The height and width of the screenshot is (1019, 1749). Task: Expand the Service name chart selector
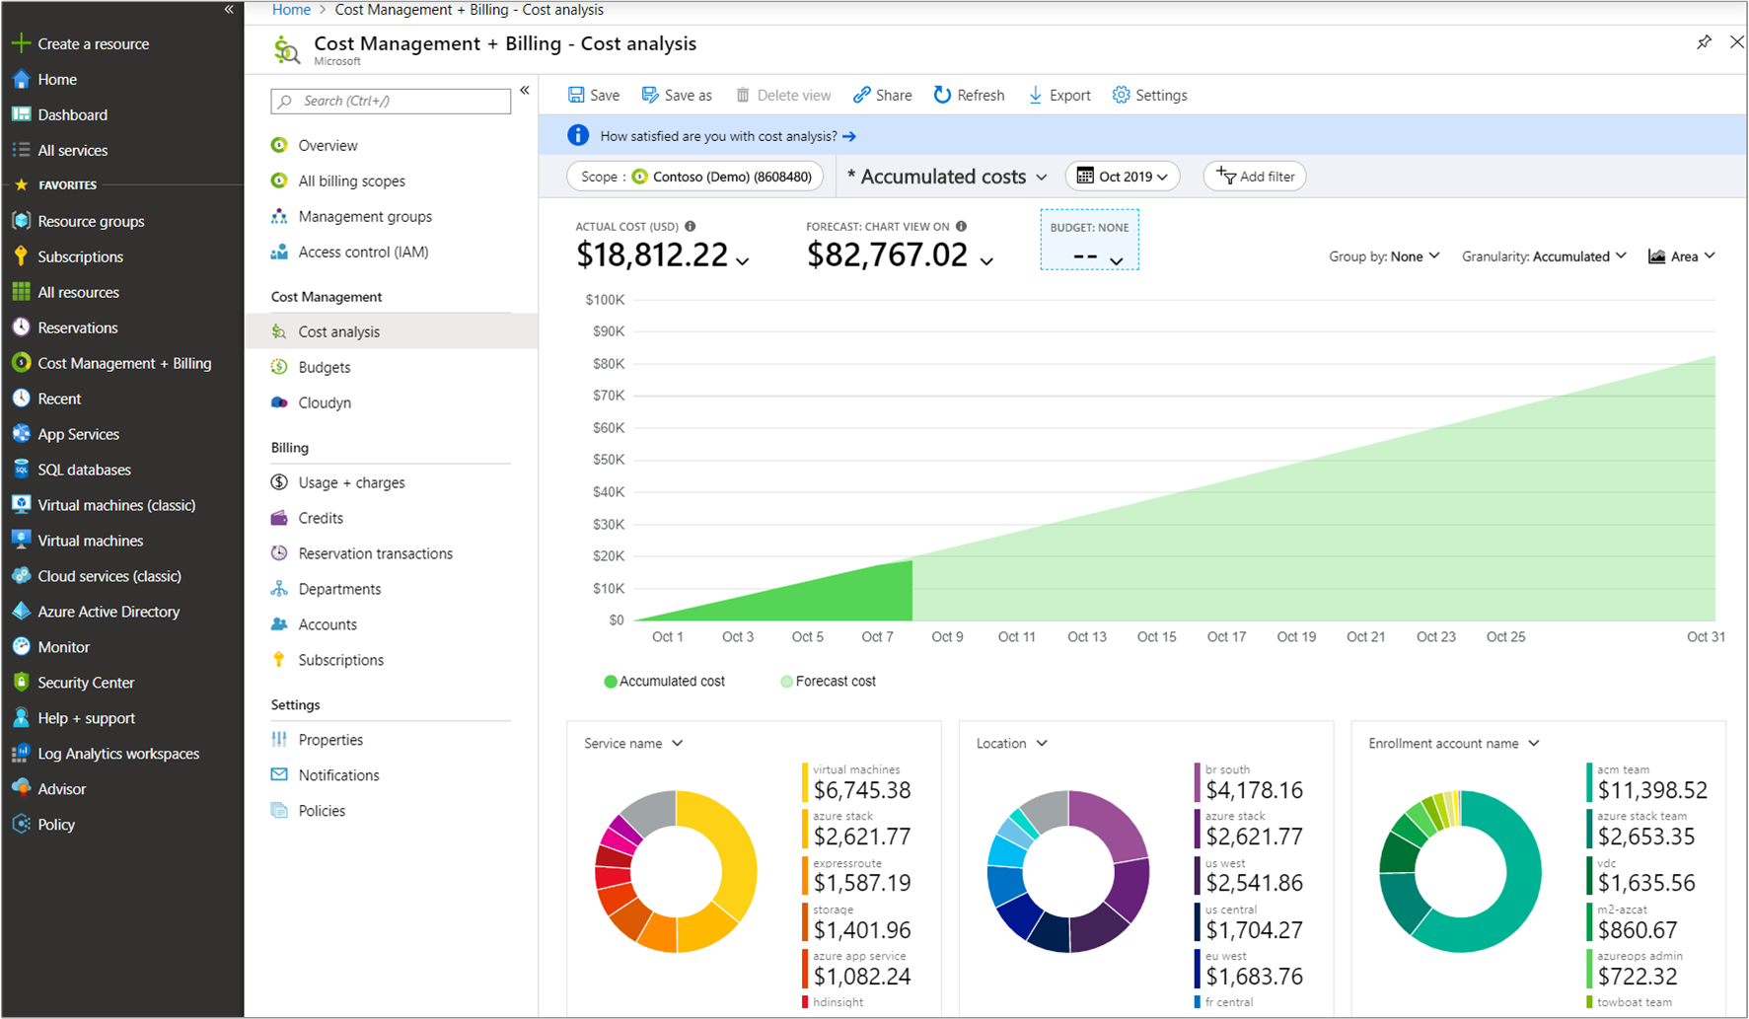[632, 743]
